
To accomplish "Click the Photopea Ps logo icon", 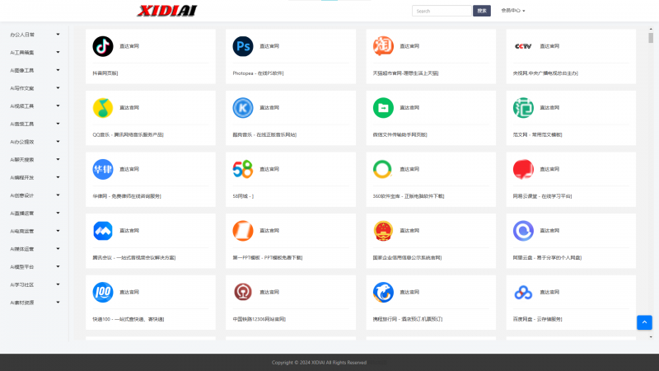I will point(243,46).
